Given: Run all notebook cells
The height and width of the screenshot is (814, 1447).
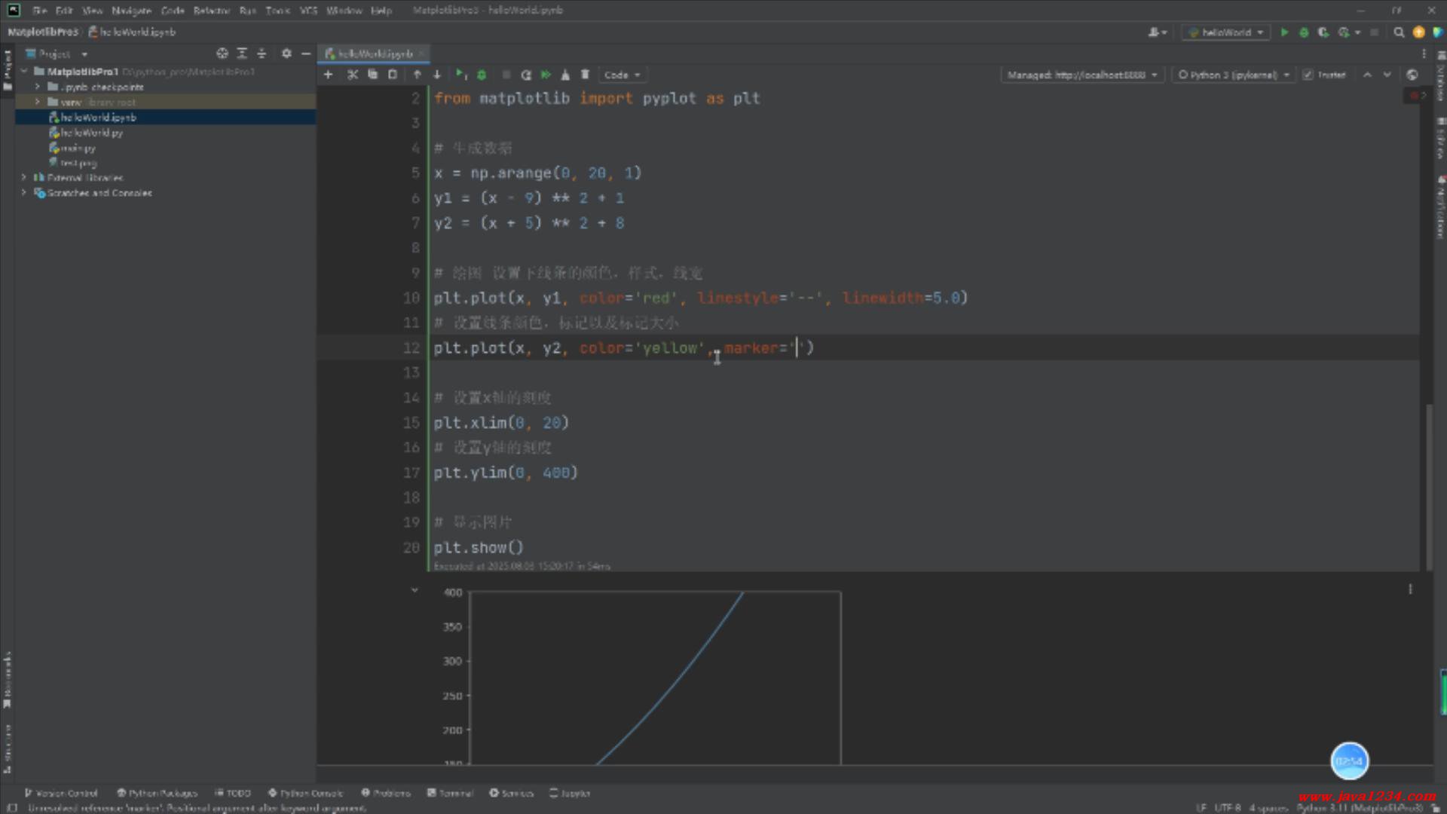Looking at the screenshot, I should (546, 75).
